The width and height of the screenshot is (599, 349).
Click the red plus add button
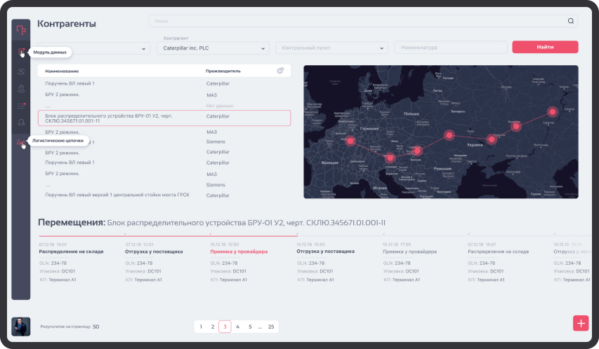[x=581, y=324]
